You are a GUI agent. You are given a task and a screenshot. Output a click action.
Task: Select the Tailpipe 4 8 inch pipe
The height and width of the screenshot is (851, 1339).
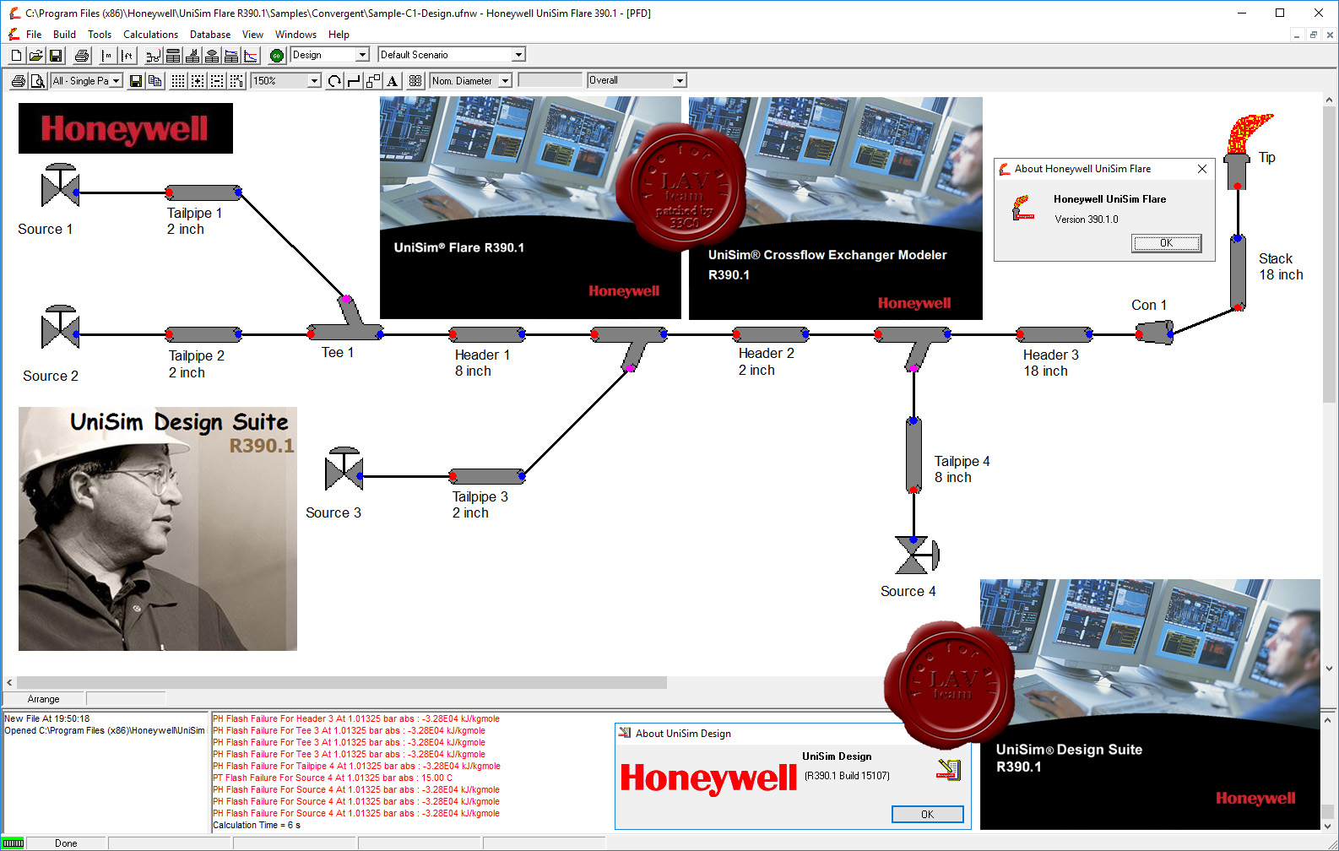point(913,455)
